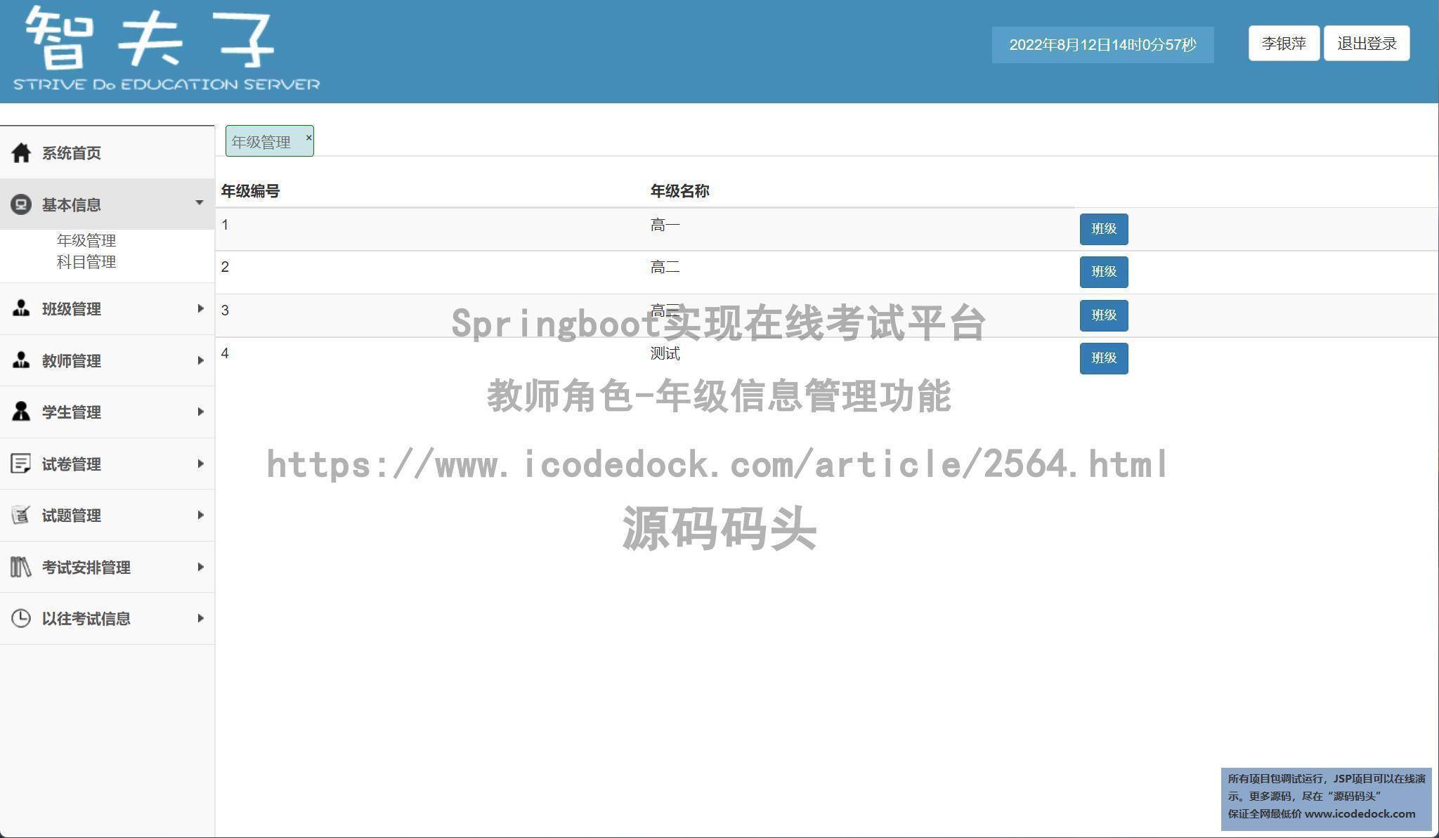The image size is (1439, 838).
Task: Click the home icon beside 系统首页
Action: point(21,152)
